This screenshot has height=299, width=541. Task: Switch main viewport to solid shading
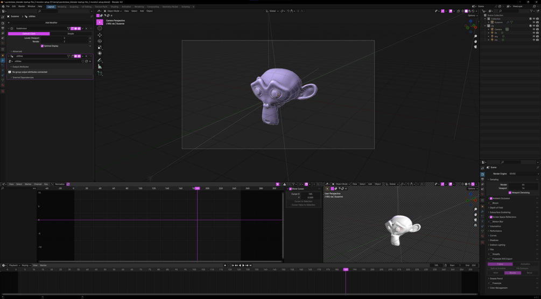pyautogui.click(x=466, y=11)
